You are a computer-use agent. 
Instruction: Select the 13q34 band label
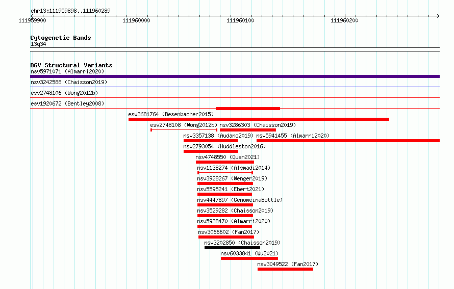click(38, 44)
